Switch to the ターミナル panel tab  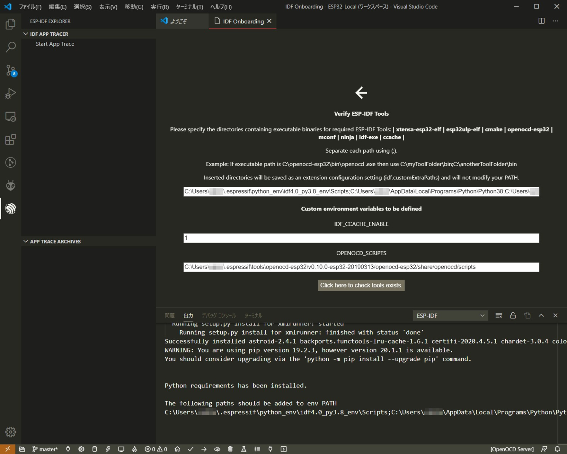(x=253, y=315)
